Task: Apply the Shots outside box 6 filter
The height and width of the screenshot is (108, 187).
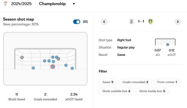Action: 116,91
